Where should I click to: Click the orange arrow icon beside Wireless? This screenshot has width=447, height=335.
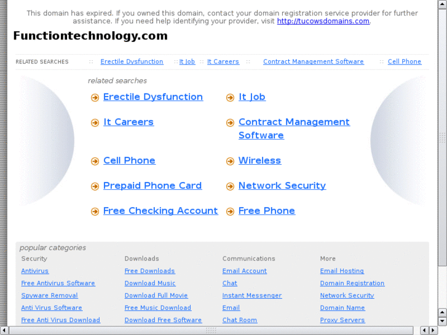tap(230, 162)
